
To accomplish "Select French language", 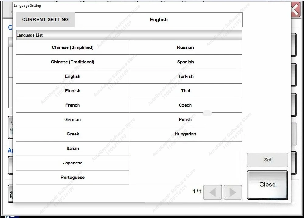I will [72, 105].
